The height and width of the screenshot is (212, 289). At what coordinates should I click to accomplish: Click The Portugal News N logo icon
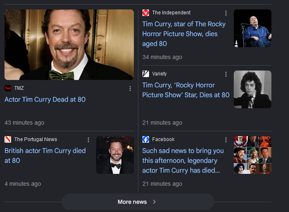tap(8, 139)
